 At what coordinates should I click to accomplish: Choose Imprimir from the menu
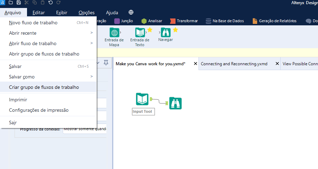tap(48, 100)
